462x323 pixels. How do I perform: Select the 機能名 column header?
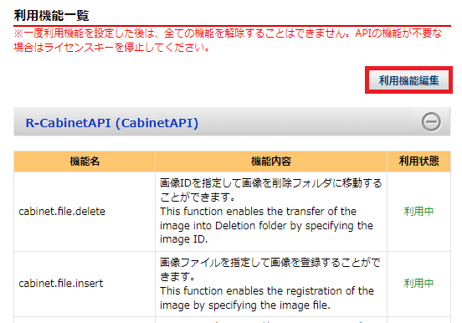coord(85,161)
